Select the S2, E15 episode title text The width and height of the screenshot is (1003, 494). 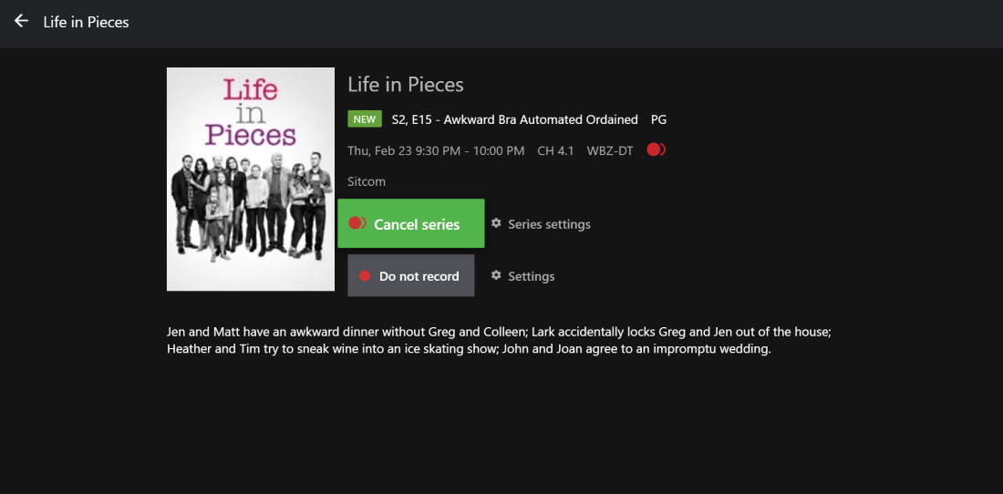click(515, 119)
